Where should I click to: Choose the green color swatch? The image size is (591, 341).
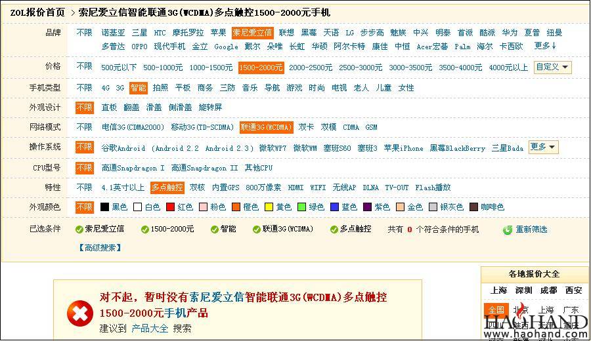pos(301,207)
